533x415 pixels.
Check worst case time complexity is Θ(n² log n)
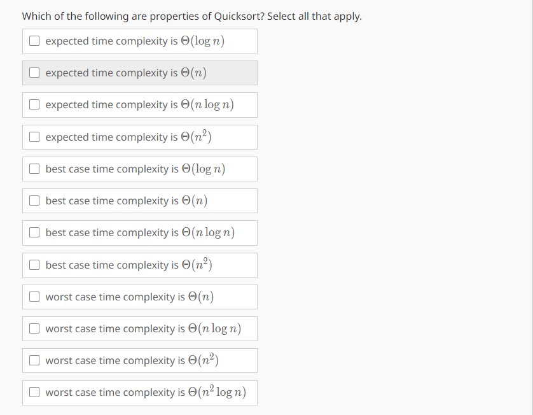(x=34, y=392)
